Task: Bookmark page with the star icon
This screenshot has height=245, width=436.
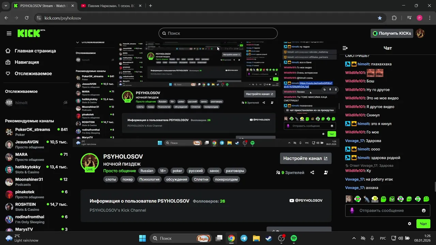Action: [380, 18]
